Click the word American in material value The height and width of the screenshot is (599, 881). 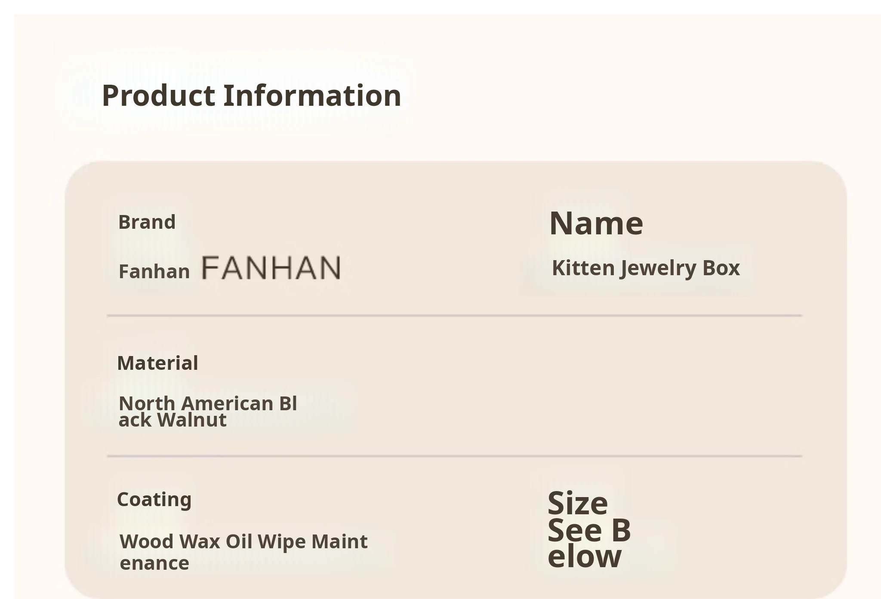pyautogui.click(x=227, y=404)
